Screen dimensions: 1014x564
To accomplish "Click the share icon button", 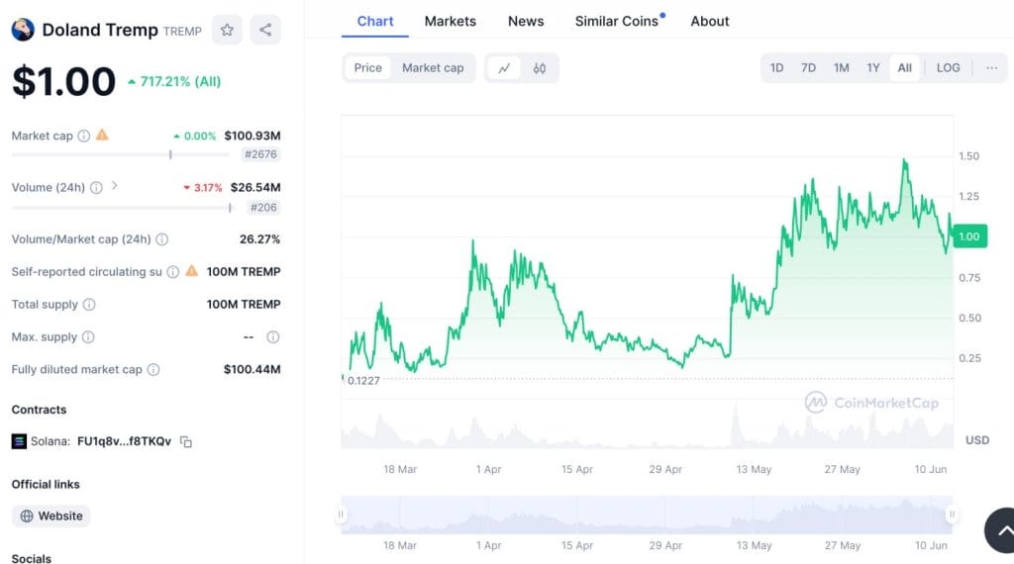I will [x=265, y=30].
